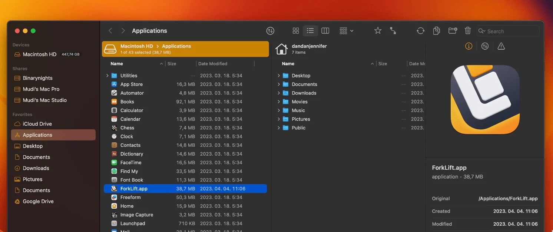553x232 pixels.
Task: Select the Contacts app icon
Action: 114,145
